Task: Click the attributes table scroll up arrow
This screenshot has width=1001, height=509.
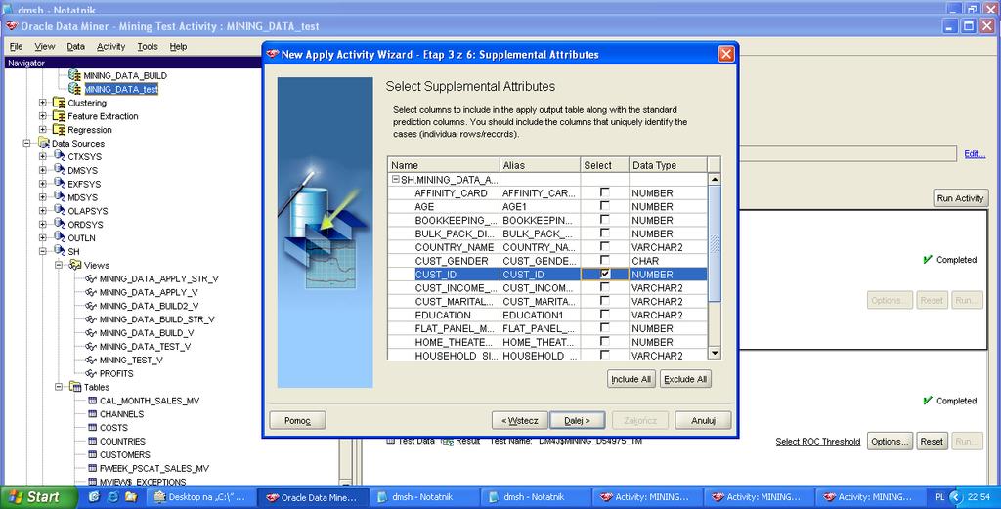Action: pos(715,179)
